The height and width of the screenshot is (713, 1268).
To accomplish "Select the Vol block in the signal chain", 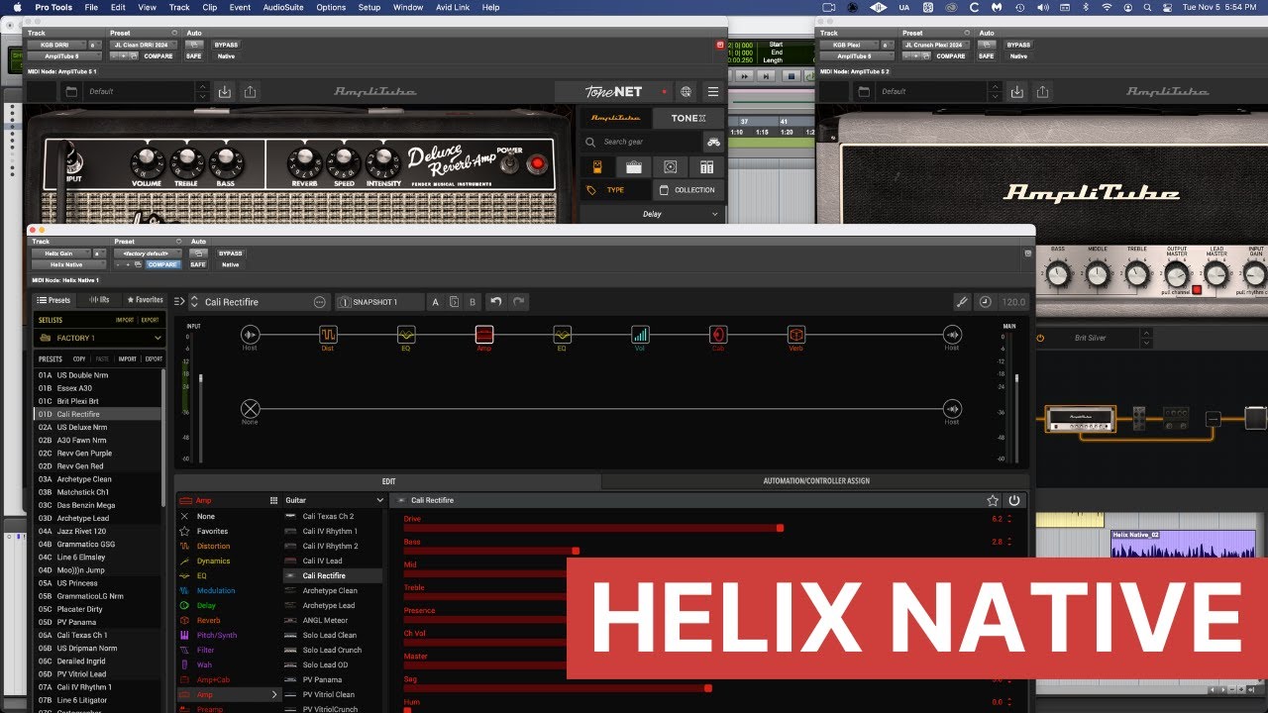I will [641, 335].
